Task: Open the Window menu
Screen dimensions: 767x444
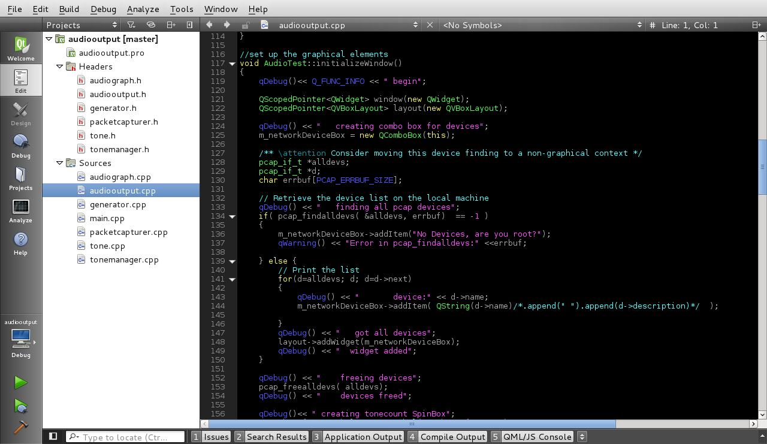Action: [x=221, y=9]
